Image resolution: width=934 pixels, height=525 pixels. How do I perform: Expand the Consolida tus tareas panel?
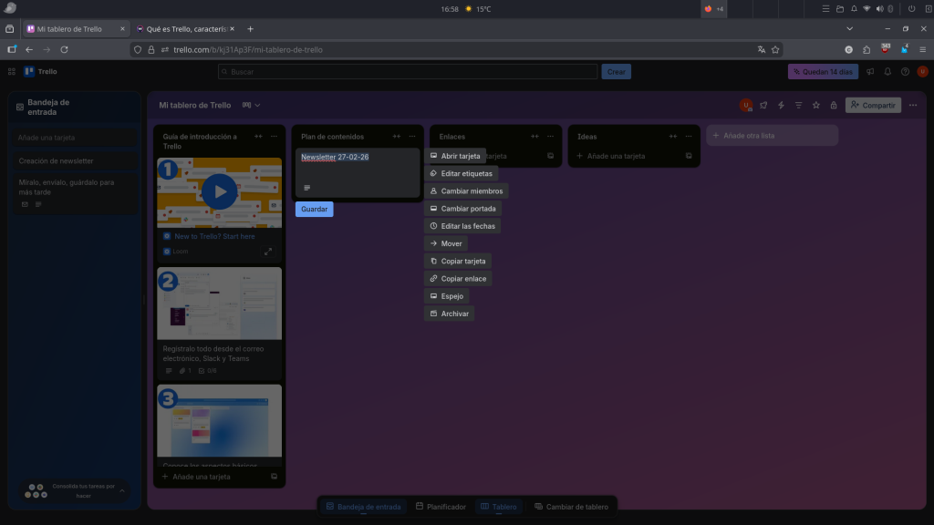click(124, 490)
